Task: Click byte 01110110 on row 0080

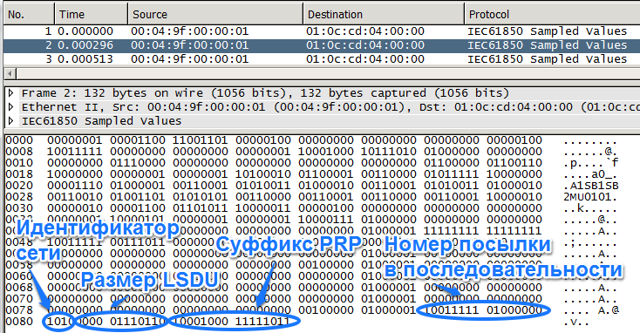Action: click(x=138, y=322)
